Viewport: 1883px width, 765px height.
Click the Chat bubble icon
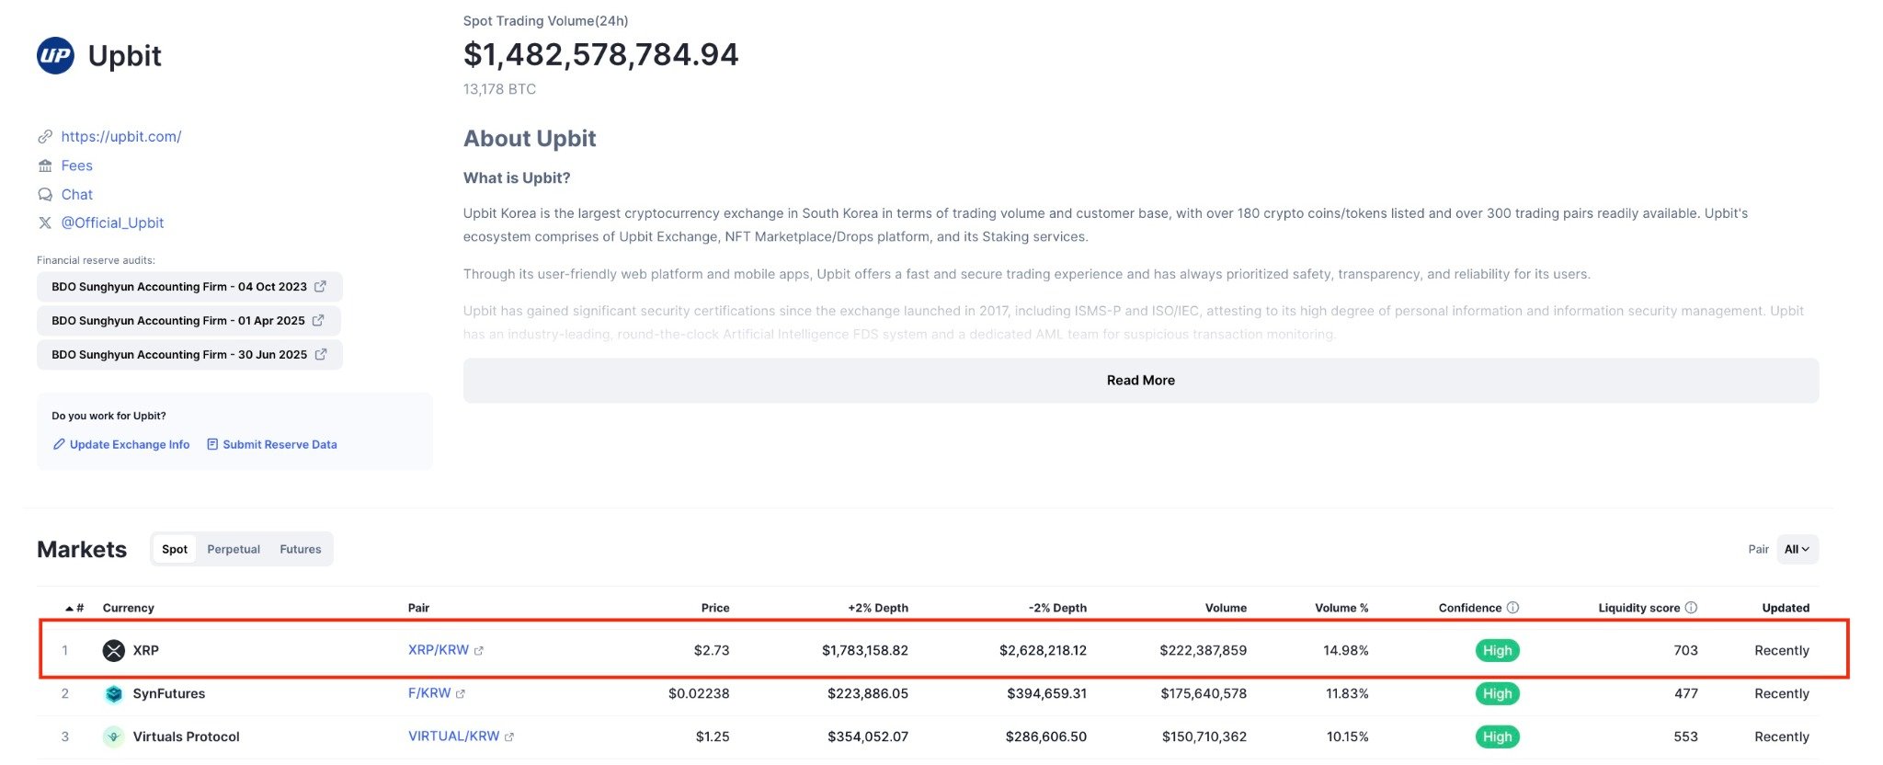click(45, 194)
